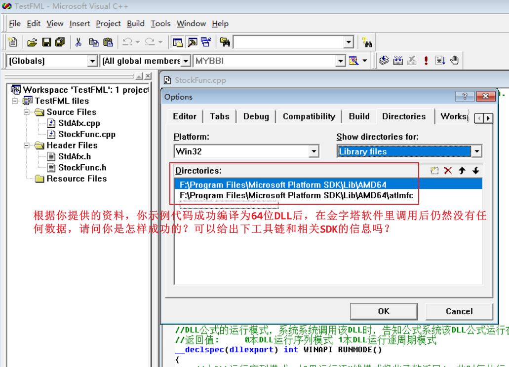The width and height of the screenshot is (509, 367).
Task: Select StdAfx.cpp in the workspace tree
Action: coord(79,123)
